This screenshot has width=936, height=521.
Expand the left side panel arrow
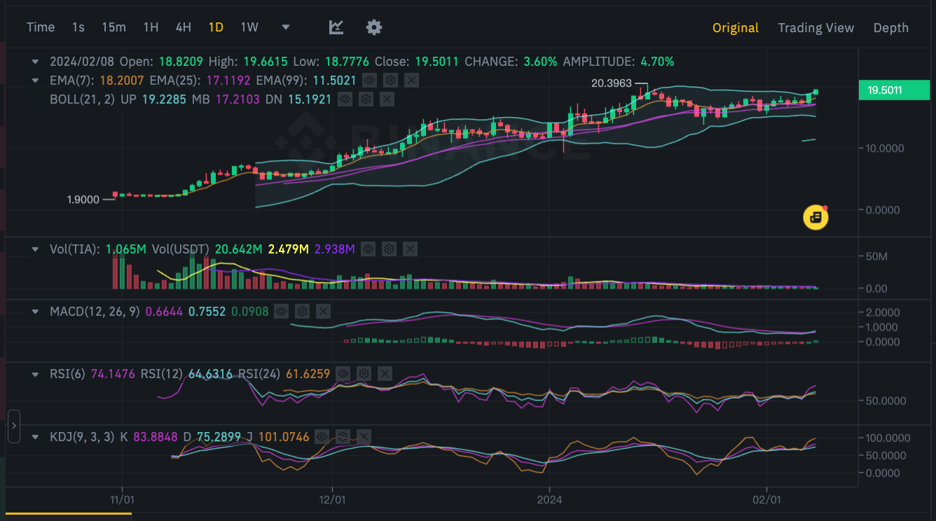14,426
